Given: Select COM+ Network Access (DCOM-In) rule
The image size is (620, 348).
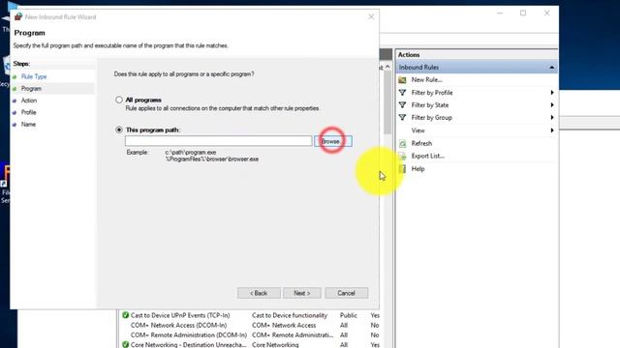Looking at the screenshot, I should (178, 325).
